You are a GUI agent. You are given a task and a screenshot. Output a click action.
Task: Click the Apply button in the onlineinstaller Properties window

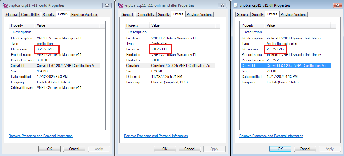coord(214,149)
